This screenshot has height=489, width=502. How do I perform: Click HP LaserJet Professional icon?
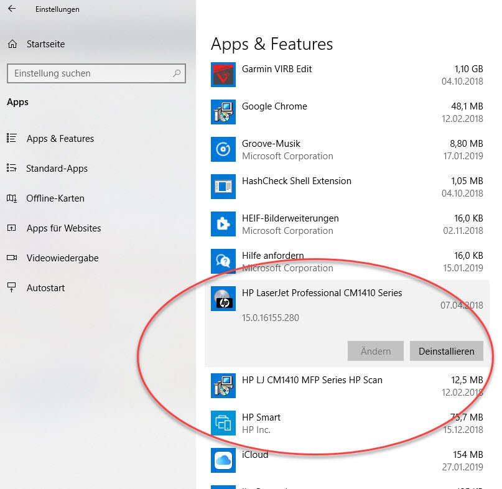click(223, 299)
